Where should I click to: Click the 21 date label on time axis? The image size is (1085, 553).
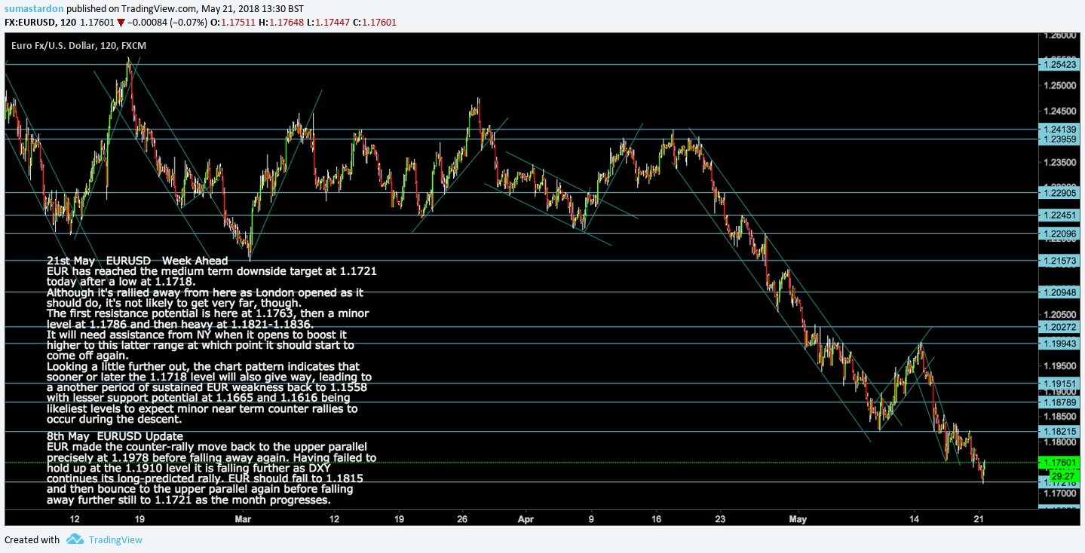[x=979, y=519]
